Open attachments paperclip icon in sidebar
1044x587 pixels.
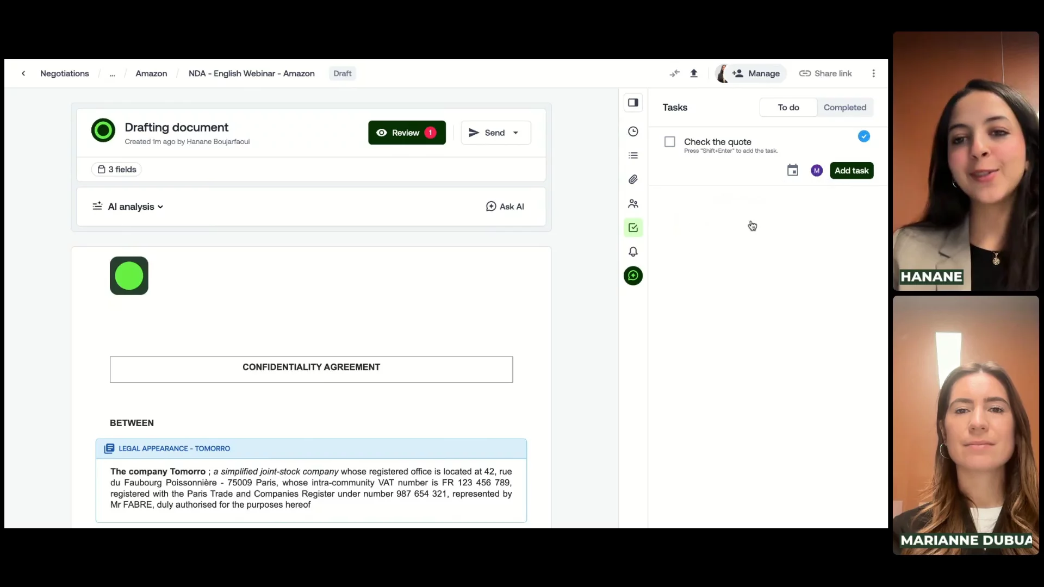click(633, 179)
